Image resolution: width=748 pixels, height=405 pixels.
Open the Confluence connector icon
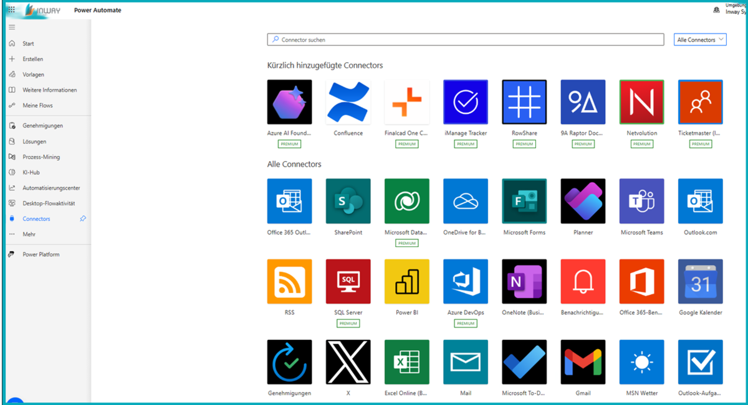click(348, 102)
